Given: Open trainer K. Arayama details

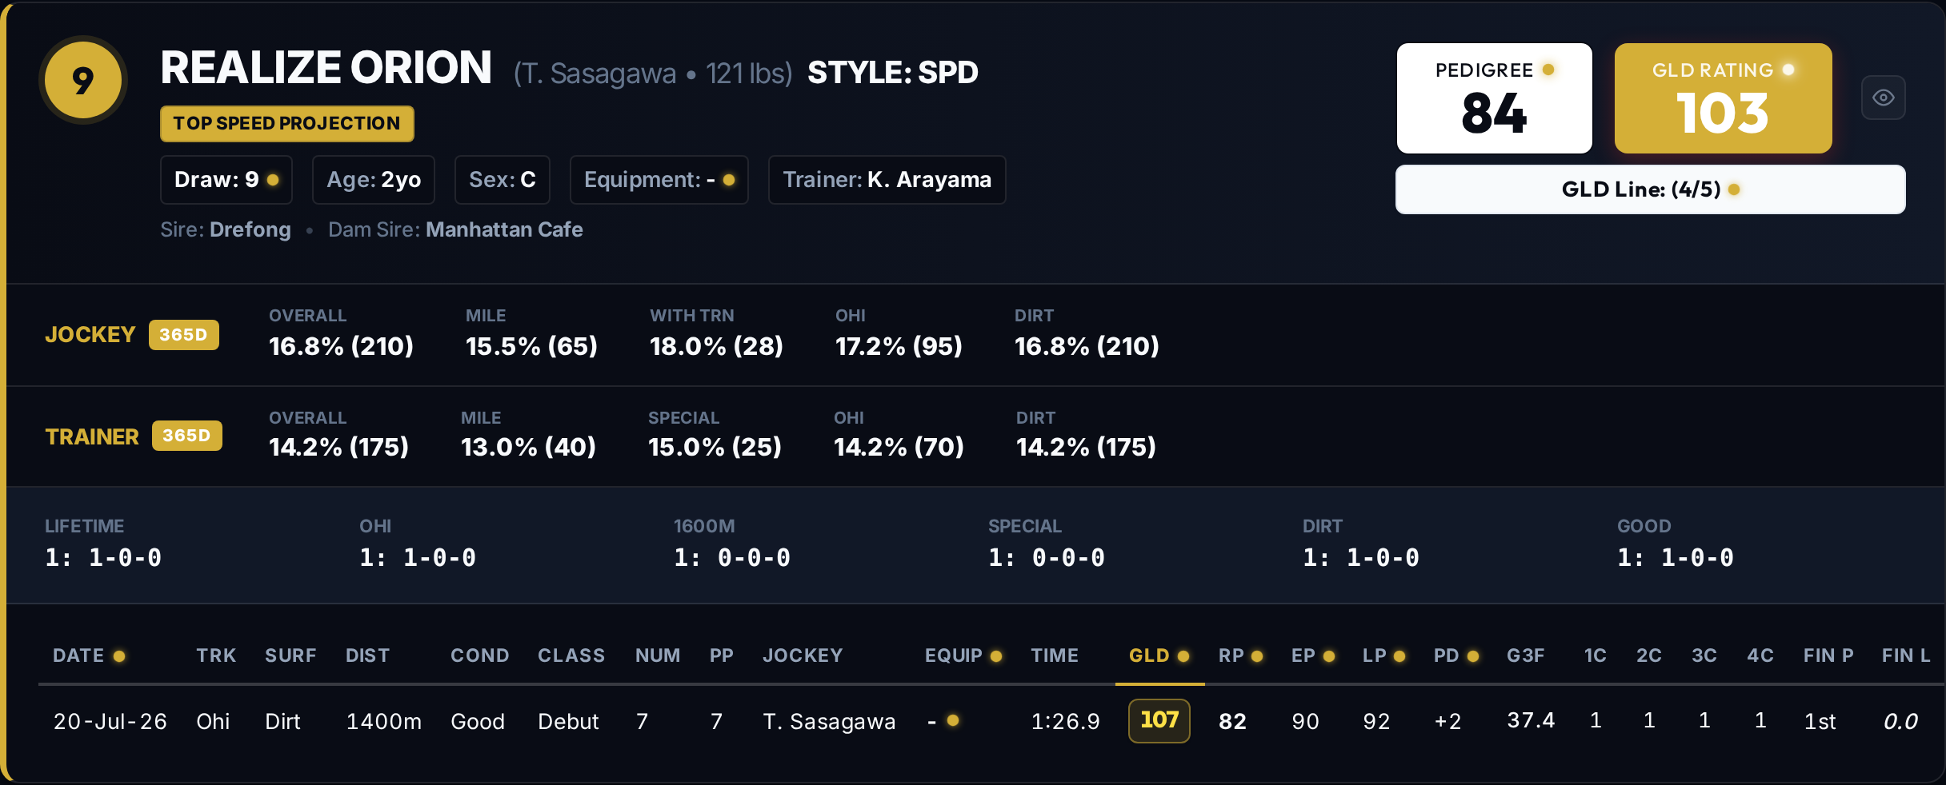Looking at the screenshot, I should pyautogui.click(x=928, y=180).
